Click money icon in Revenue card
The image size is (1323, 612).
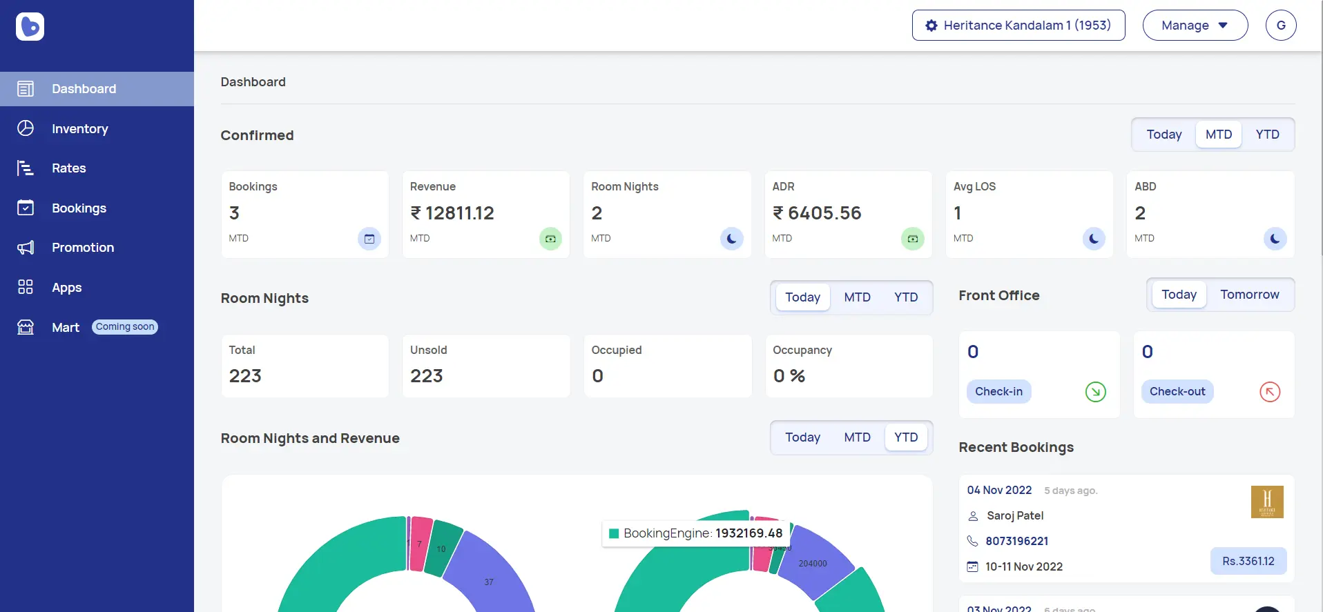click(x=550, y=239)
